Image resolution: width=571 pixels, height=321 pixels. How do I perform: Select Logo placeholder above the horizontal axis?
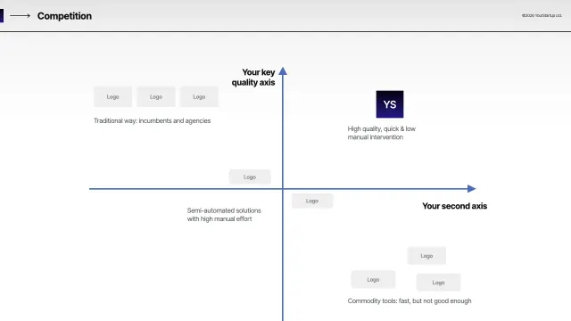click(250, 177)
